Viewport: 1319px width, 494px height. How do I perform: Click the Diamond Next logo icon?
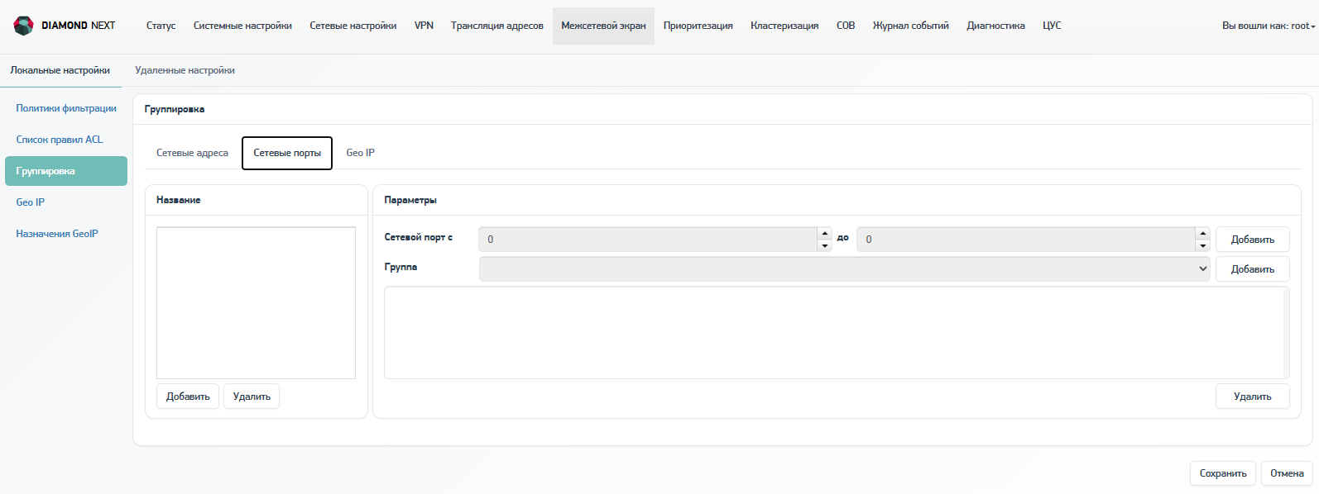pos(23,26)
